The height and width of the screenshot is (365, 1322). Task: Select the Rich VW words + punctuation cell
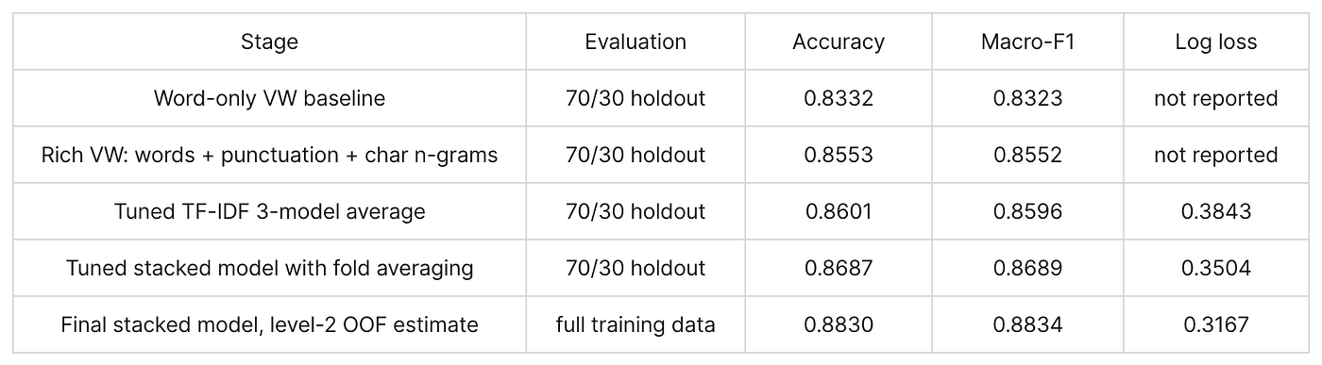pyautogui.click(x=269, y=155)
